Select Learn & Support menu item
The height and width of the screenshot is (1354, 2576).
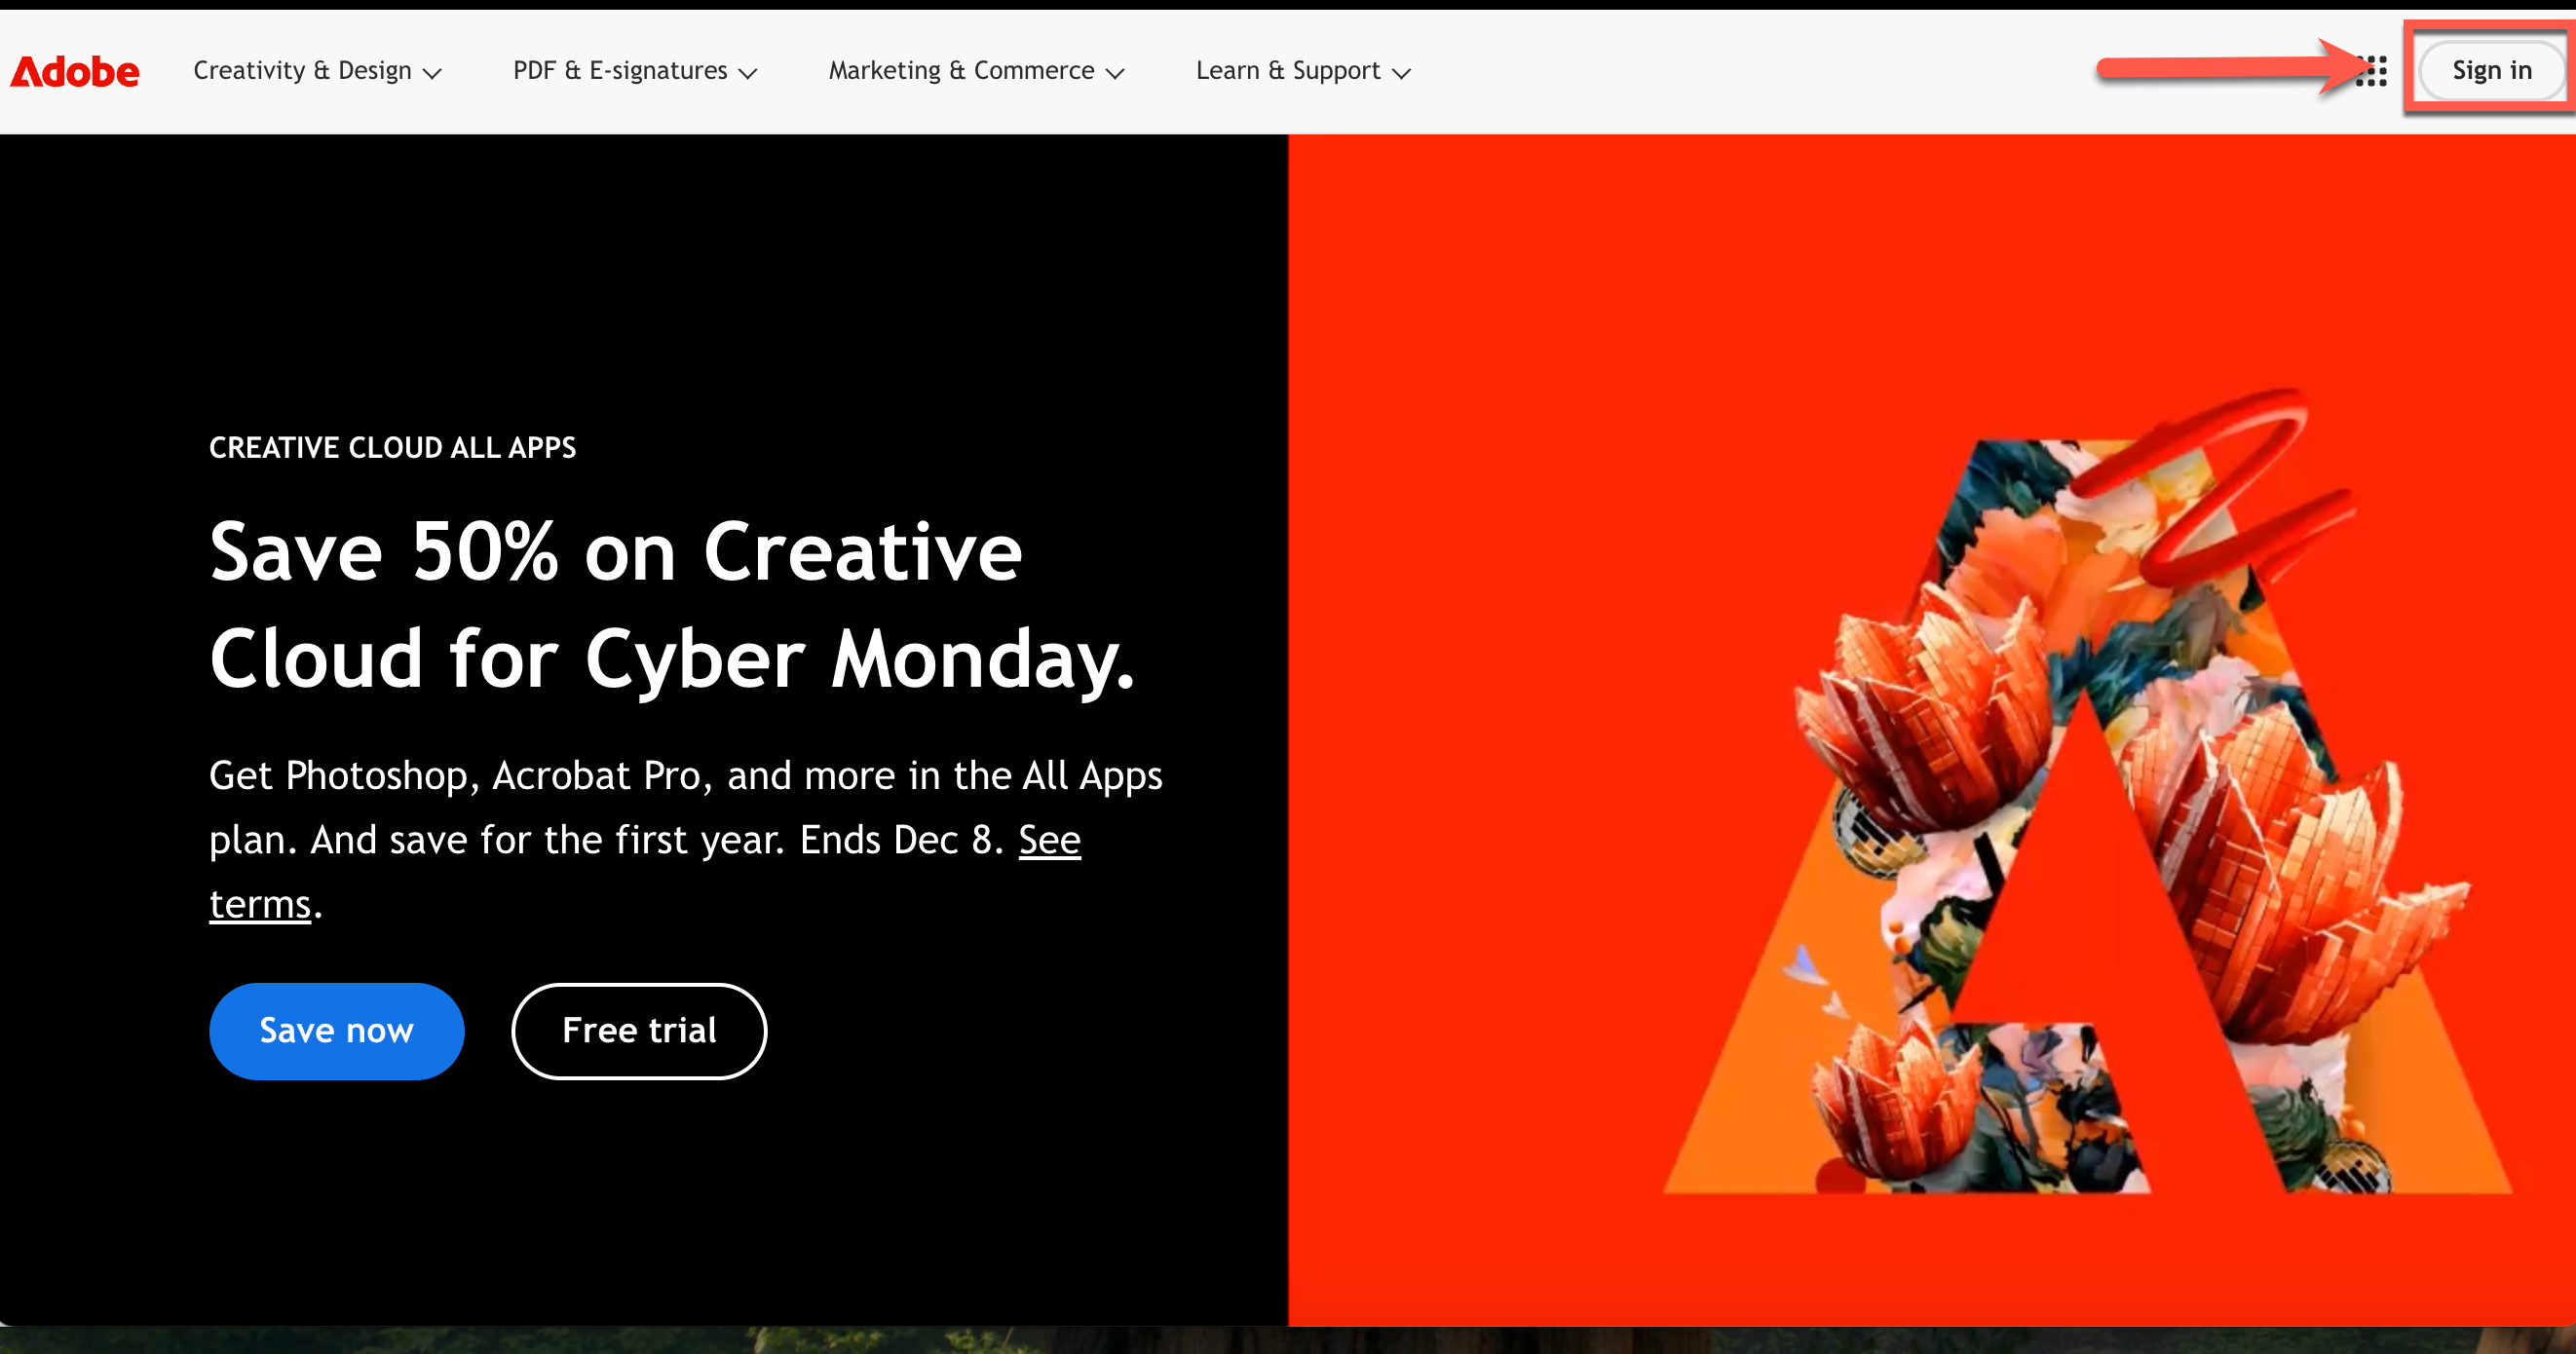(1304, 70)
